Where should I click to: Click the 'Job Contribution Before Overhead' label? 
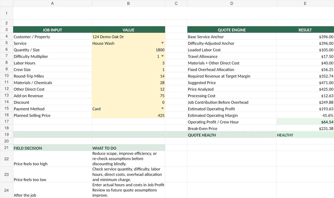point(218,102)
